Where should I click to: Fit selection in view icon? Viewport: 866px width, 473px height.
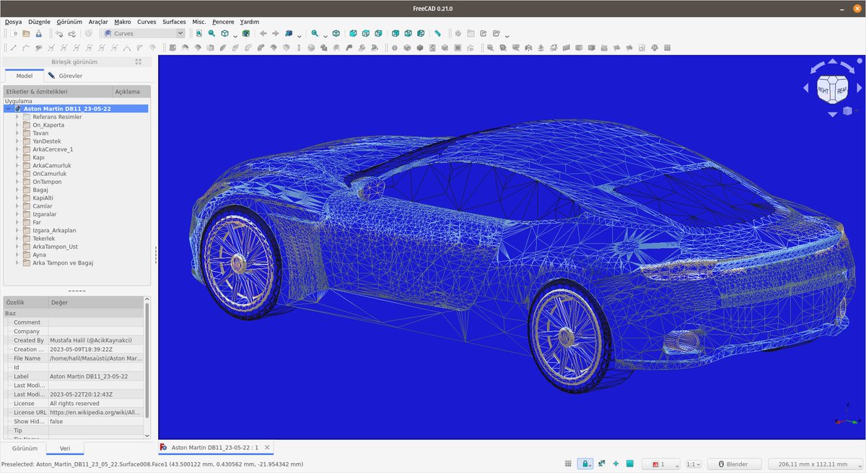click(x=211, y=33)
